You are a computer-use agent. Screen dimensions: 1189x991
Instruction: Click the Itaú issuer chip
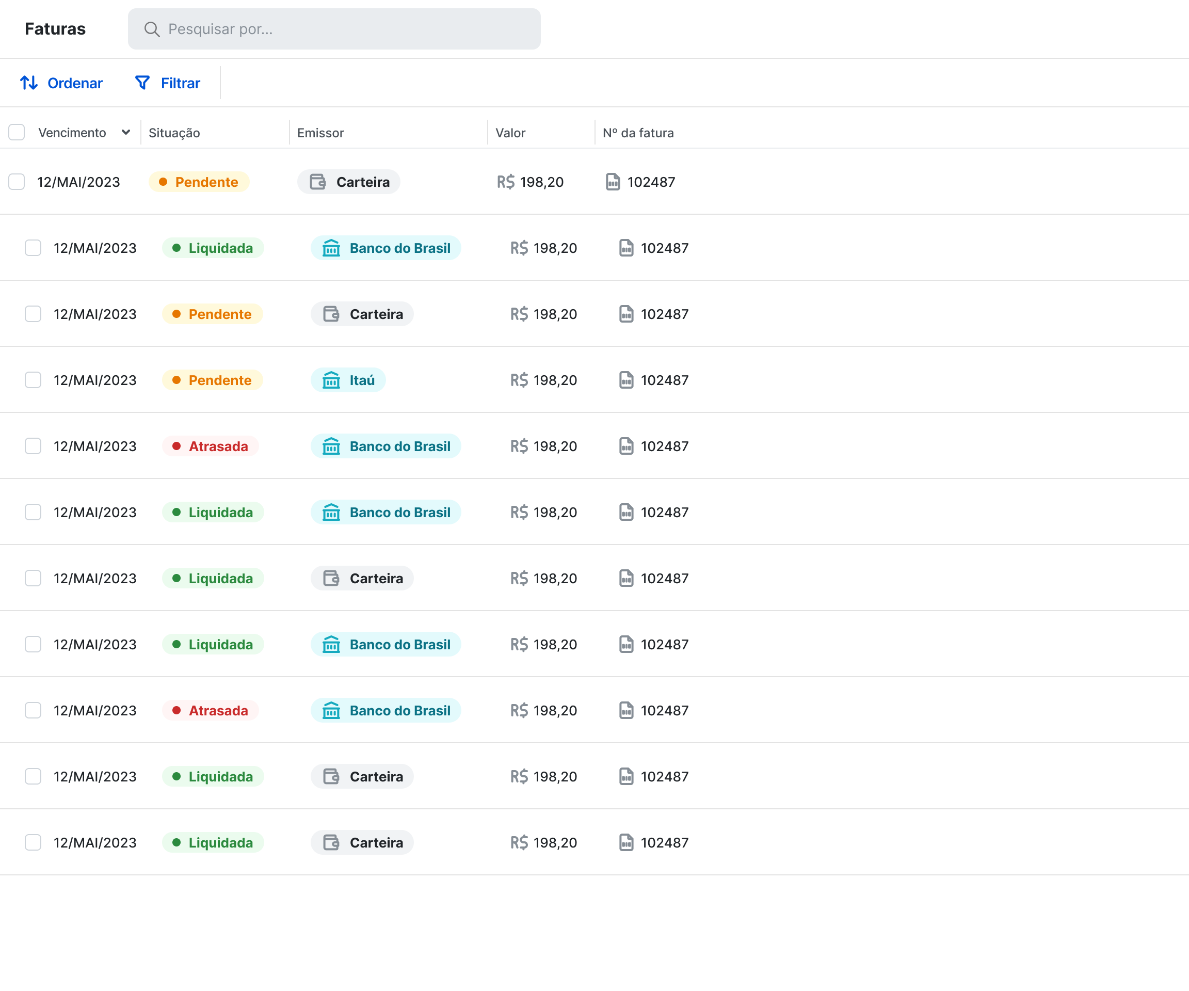(348, 380)
